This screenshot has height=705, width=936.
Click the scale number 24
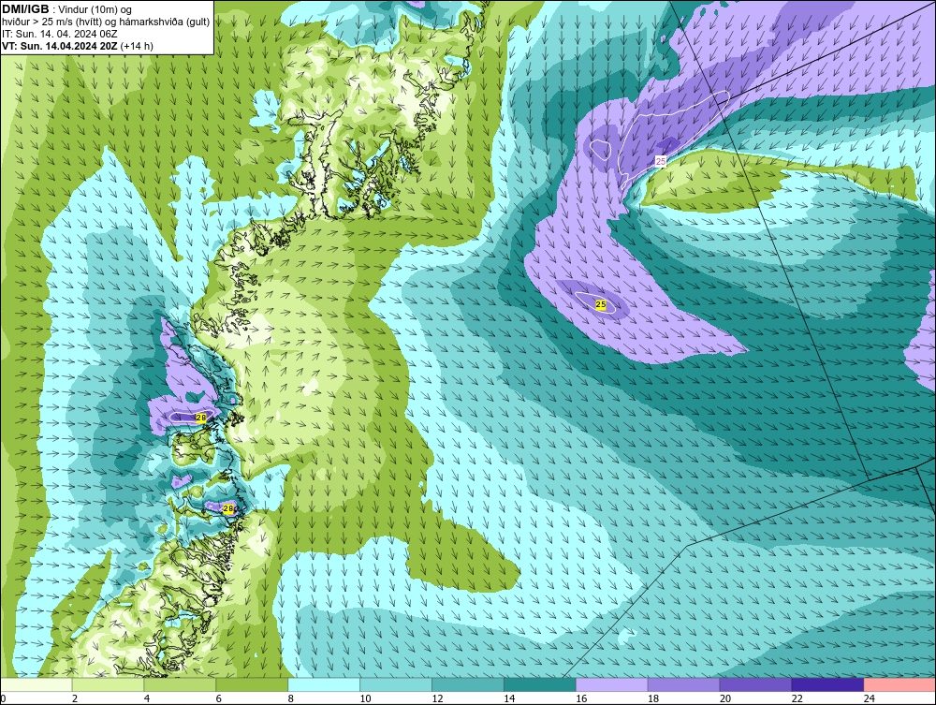click(x=870, y=698)
